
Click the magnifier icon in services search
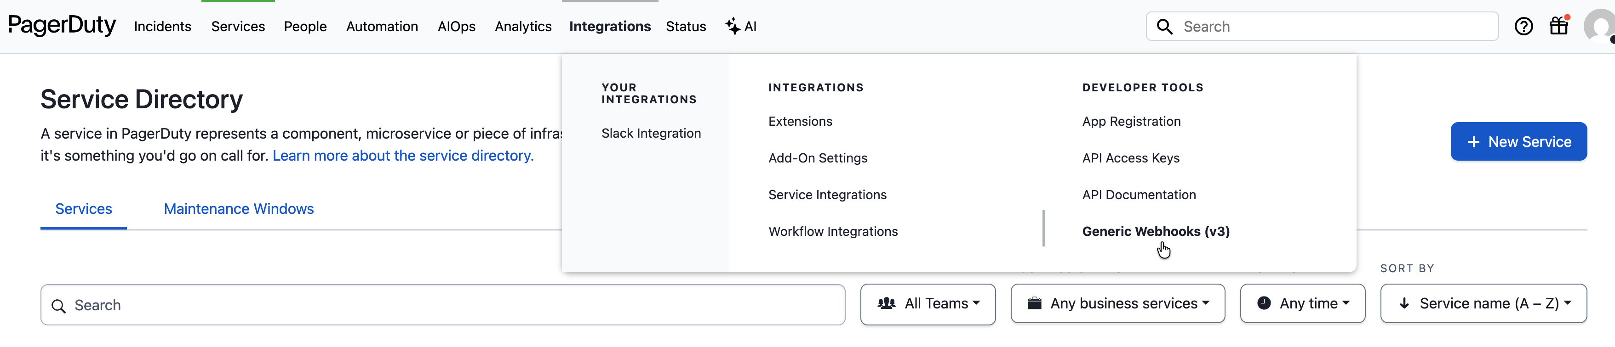[59, 306]
